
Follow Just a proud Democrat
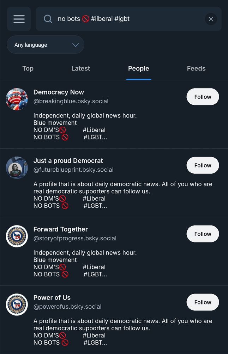click(x=203, y=165)
